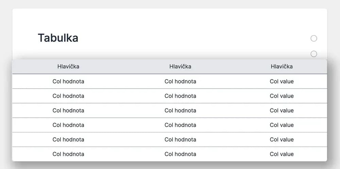Click the last column Hlavička header
This screenshot has width=340, height=169.
(282, 67)
